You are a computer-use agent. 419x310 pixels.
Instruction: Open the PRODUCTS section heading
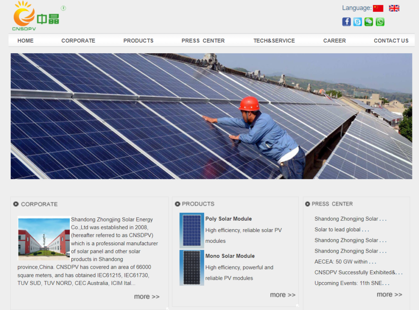(198, 204)
